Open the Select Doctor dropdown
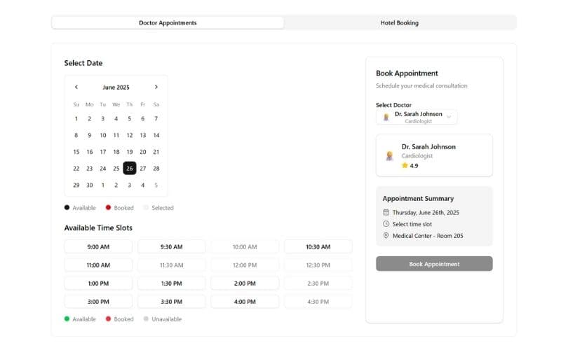561x350 pixels. [x=417, y=117]
